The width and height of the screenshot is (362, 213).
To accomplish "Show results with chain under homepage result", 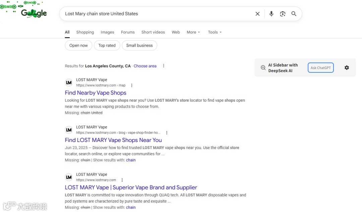I will (131, 207).
